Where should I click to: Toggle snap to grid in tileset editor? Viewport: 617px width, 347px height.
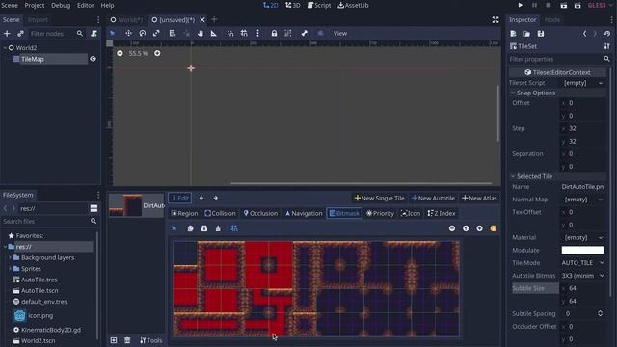coord(234,228)
